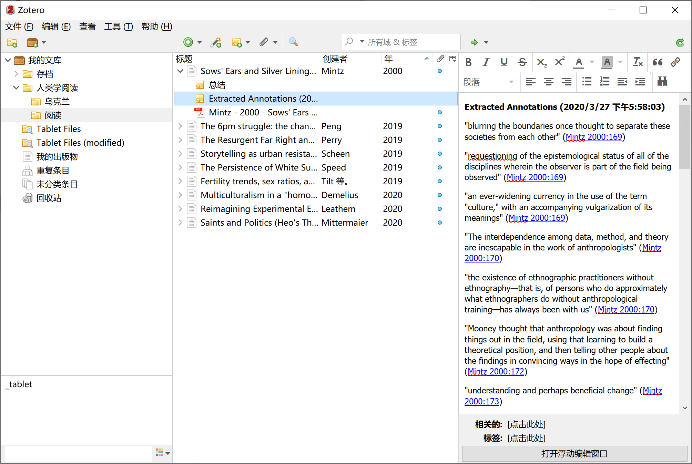Screen dimensions: 692x464
Task: Sort items by the attachment paperclip column
Action: 440,59
